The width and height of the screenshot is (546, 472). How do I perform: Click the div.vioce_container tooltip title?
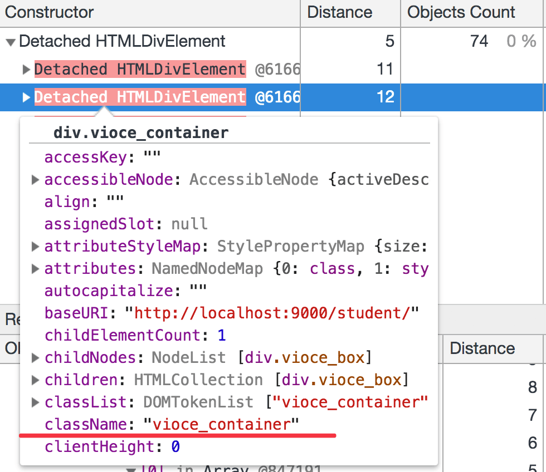coord(141,133)
